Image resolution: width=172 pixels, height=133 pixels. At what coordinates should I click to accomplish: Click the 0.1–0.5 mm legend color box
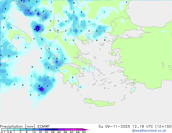pos(5,129)
